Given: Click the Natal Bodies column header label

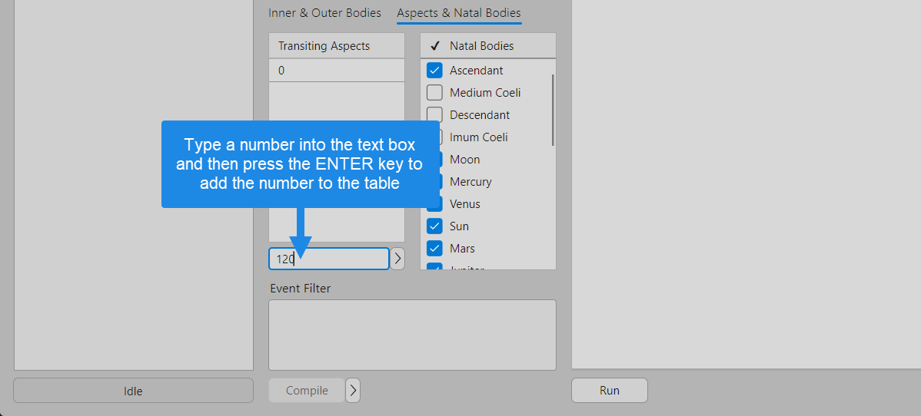Looking at the screenshot, I should [x=481, y=46].
